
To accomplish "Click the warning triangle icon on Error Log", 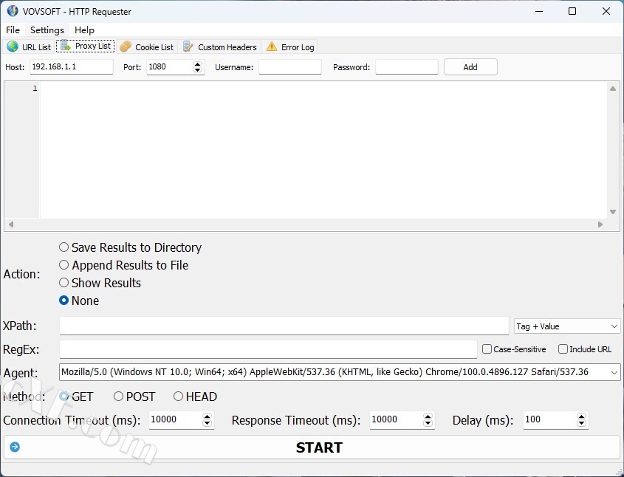I will click(272, 47).
